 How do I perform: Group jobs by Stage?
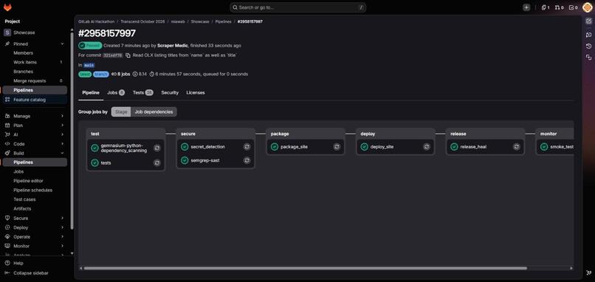coord(121,112)
